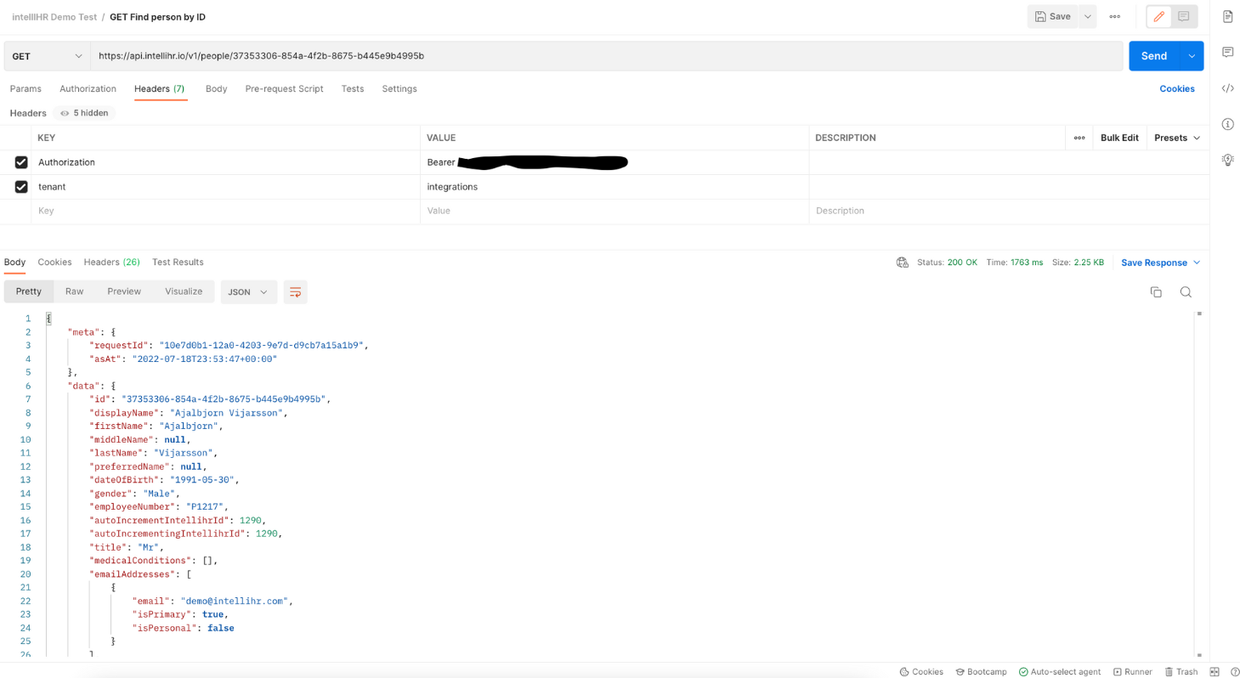
Task: Click the tenant value 'integrations'
Action: [452, 187]
